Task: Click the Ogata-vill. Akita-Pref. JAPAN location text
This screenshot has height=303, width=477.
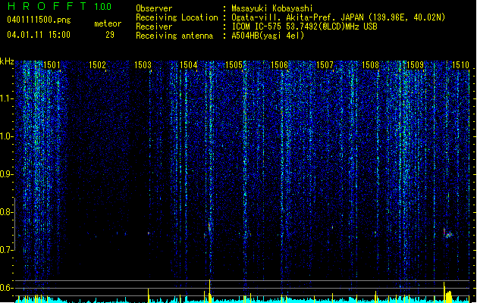Action: click(x=338, y=17)
